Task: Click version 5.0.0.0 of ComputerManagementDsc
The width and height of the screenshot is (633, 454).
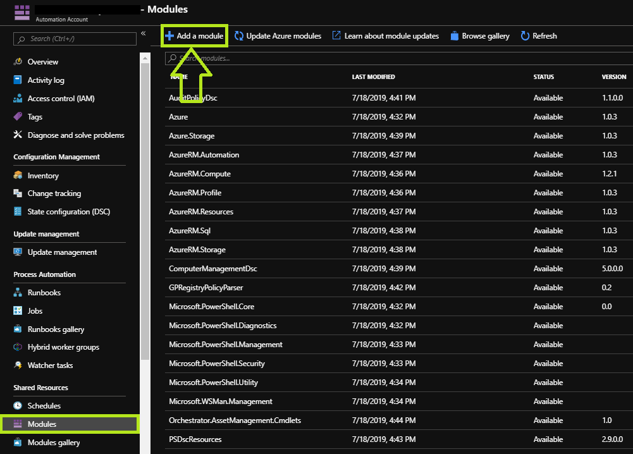Action: (x=612, y=268)
